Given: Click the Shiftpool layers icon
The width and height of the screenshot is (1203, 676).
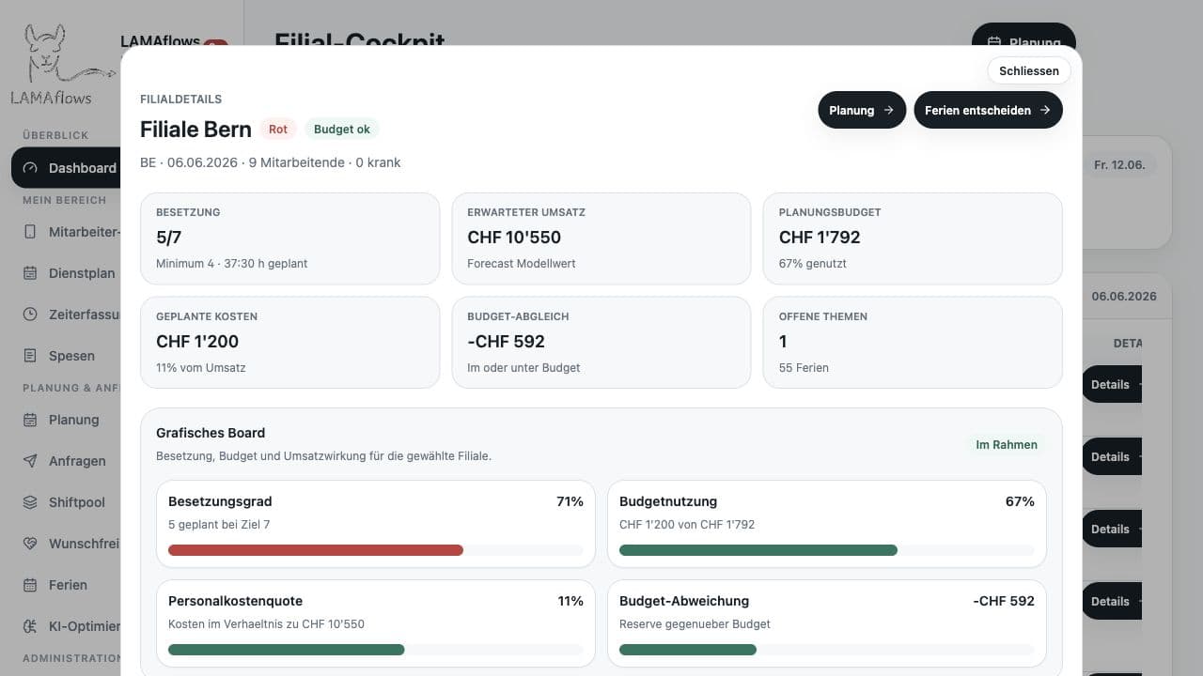Looking at the screenshot, I should [30, 502].
